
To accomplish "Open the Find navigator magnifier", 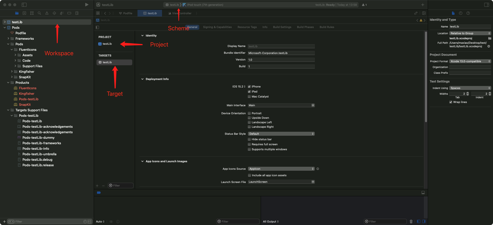I will tap(39, 13).
